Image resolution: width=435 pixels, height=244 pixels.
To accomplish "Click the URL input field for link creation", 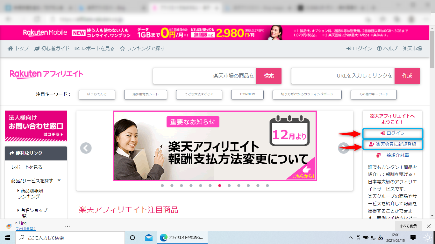I will (343, 76).
